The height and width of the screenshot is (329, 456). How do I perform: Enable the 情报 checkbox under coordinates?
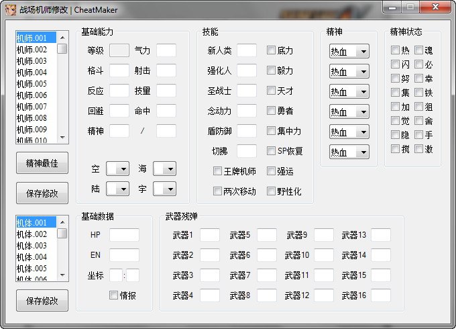113,295
